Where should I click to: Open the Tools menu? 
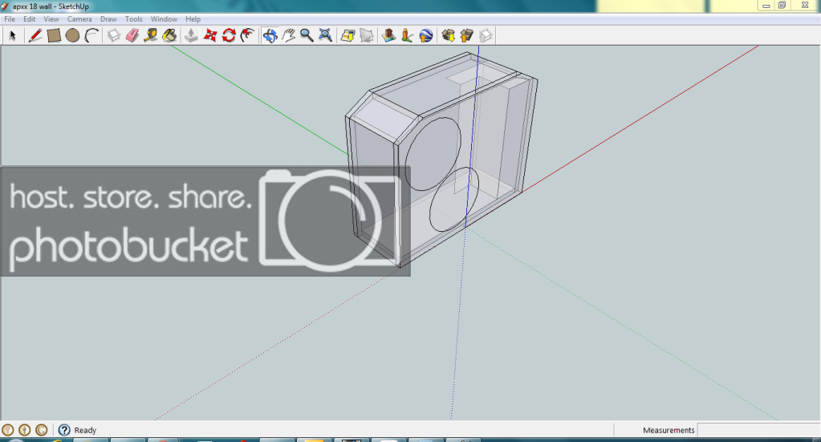pos(133,18)
